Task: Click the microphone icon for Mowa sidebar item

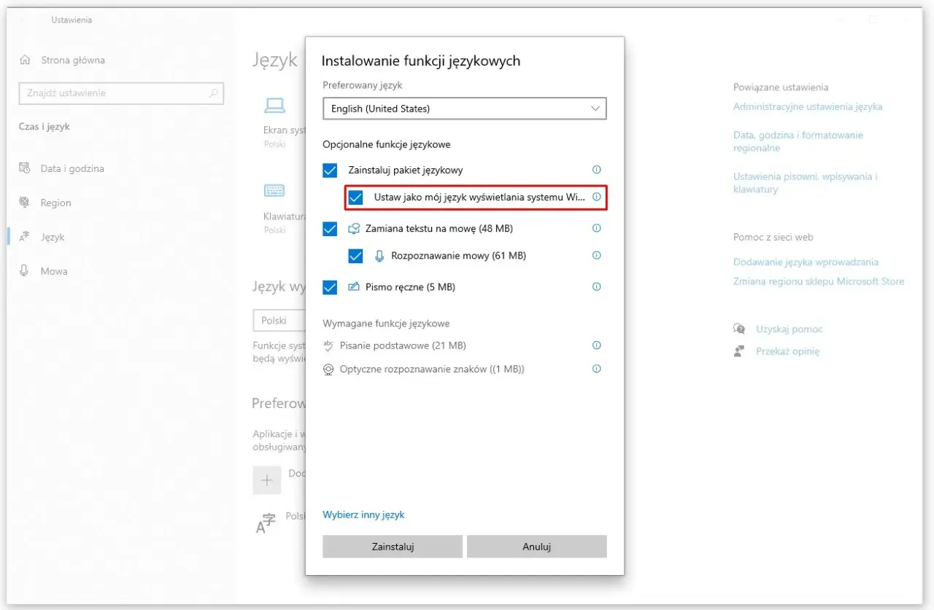Action: pos(25,271)
